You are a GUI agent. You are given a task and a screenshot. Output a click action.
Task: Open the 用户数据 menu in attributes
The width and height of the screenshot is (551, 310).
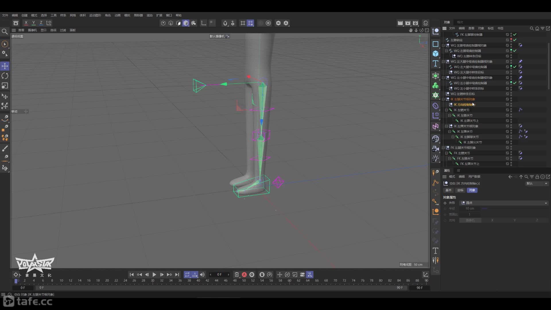[474, 177]
